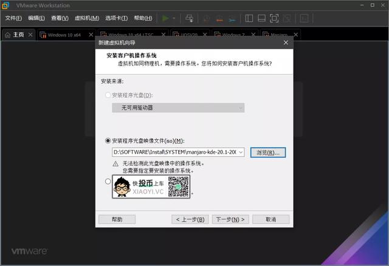Expand the power options arrow beside play
The width and height of the screenshot is (389, 266).
click(174, 18)
